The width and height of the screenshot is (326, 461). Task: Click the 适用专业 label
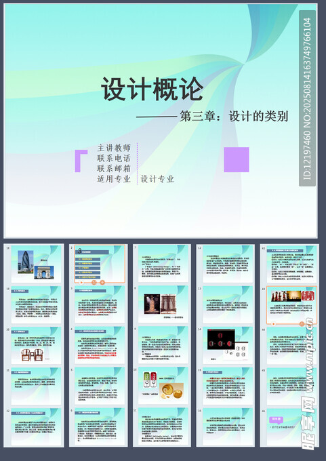[x=114, y=179]
